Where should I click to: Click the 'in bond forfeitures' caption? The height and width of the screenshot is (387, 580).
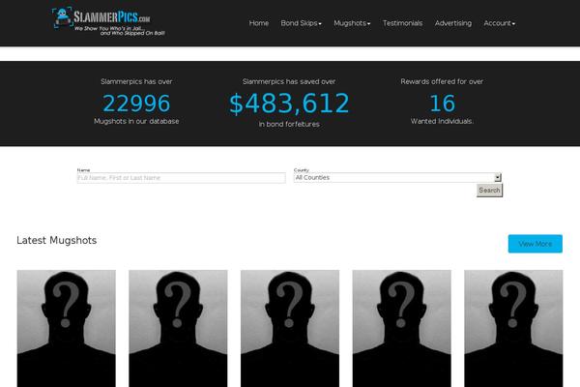[289, 124]
